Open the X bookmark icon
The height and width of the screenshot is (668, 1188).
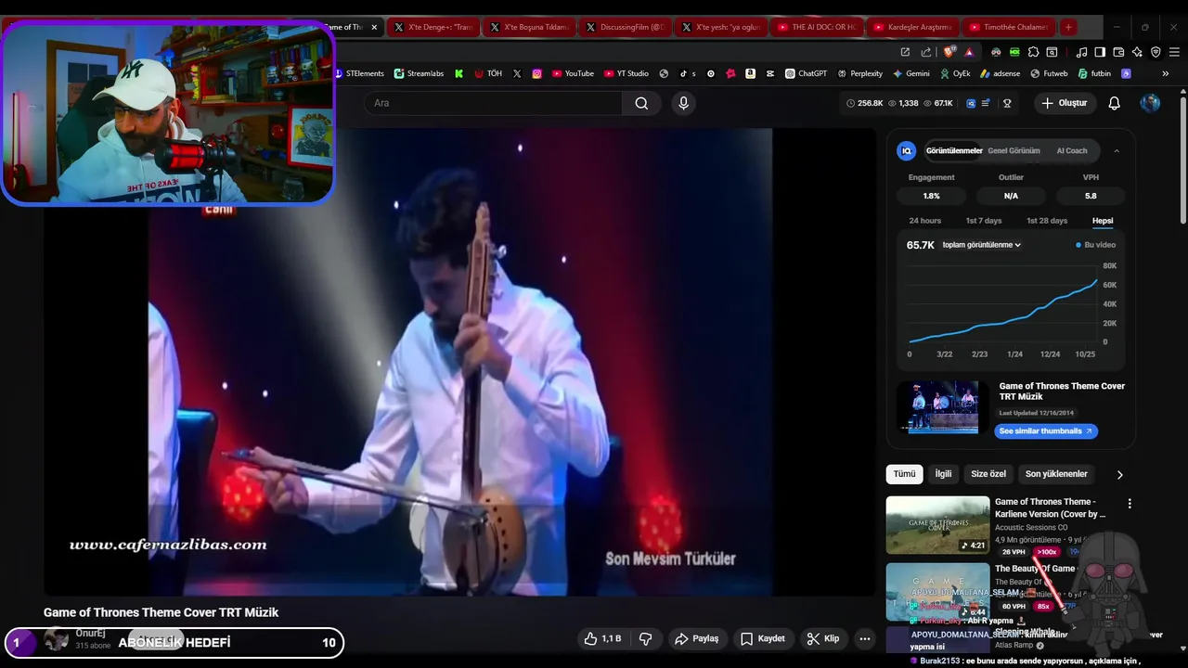click(517, 73)
